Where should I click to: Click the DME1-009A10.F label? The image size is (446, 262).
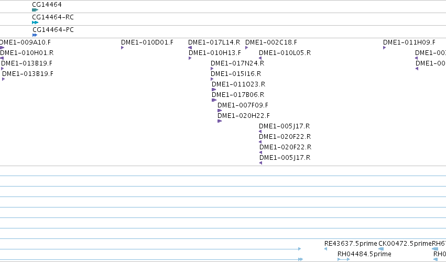(25, 42)
